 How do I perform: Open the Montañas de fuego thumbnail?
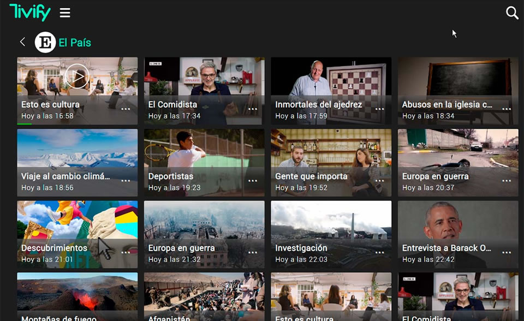pyautogui.click(x=77, y=295)
